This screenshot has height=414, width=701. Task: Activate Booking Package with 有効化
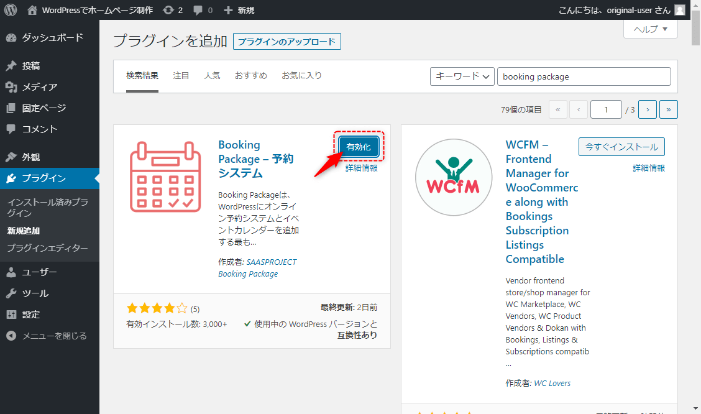359,147
